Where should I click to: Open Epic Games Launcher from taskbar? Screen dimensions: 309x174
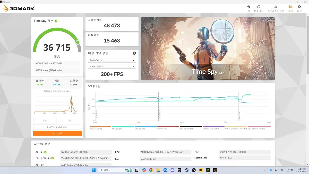point(179,170)
